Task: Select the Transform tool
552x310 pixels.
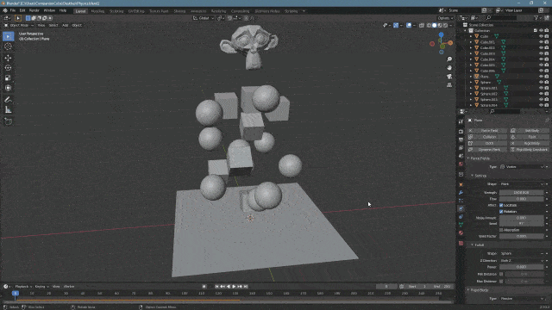Action: coord(8,88)
